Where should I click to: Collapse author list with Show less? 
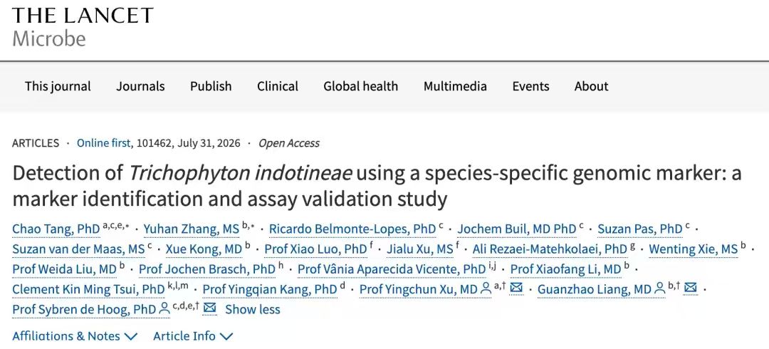pyautogui.click(x=253, y=309)
